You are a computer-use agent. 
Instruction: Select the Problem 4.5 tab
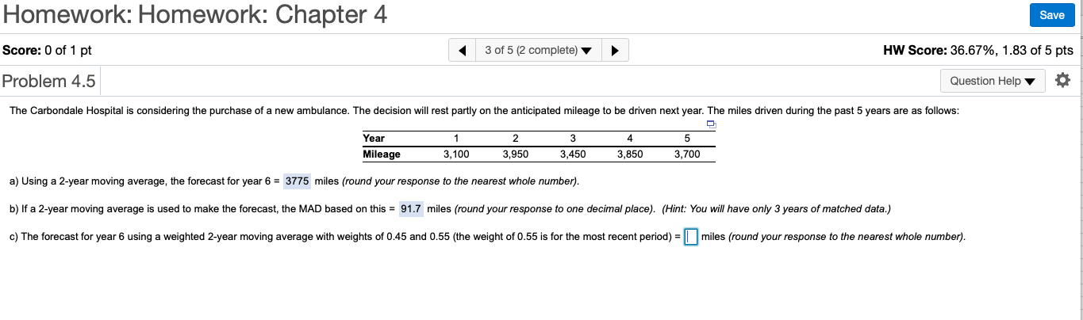point(49,81)
